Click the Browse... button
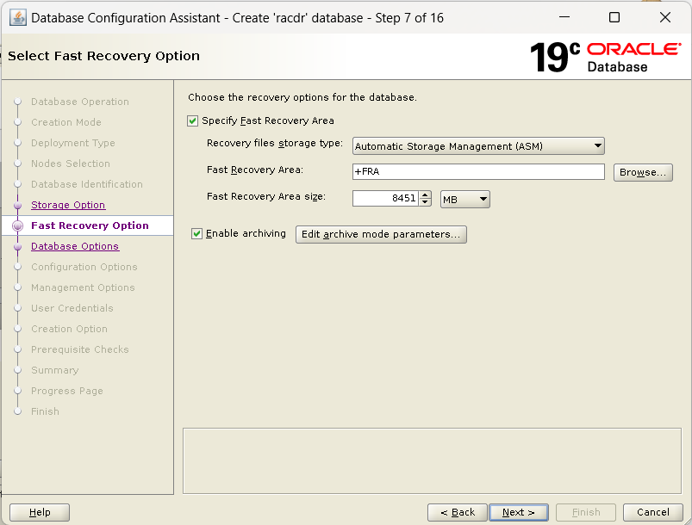Image resolution: width=692 pixels, height=525 pixels. coord(643,172)
